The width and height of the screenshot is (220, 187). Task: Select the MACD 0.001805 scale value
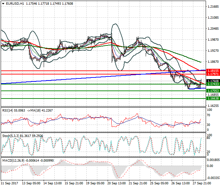click(213, 160)
